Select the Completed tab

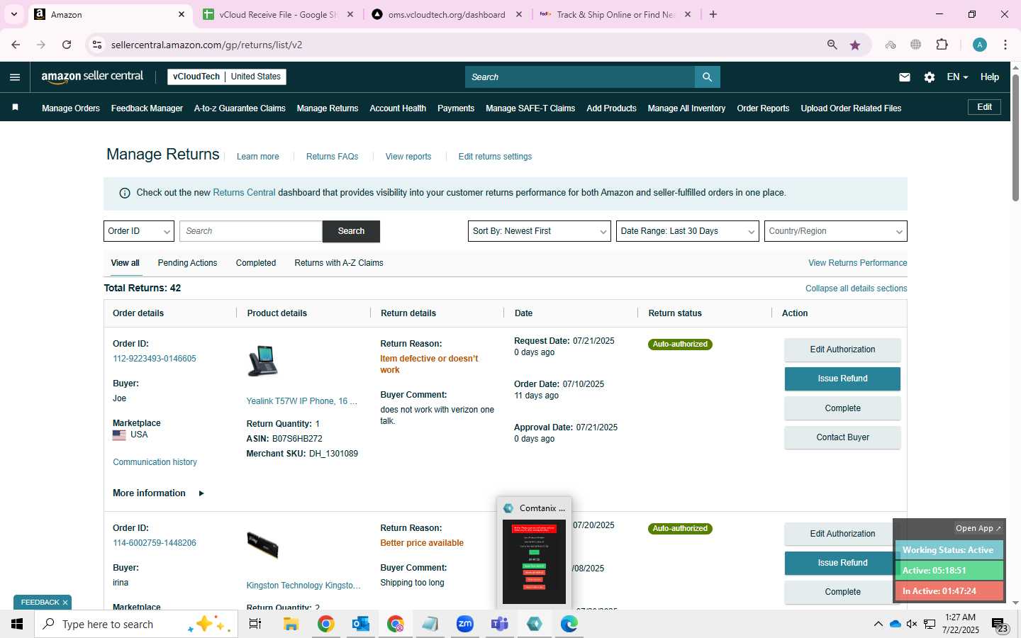tap(256, 263)
